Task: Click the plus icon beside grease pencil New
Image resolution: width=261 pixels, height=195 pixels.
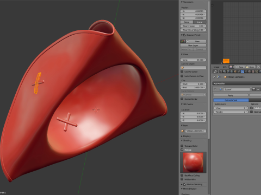Action: 188,41
